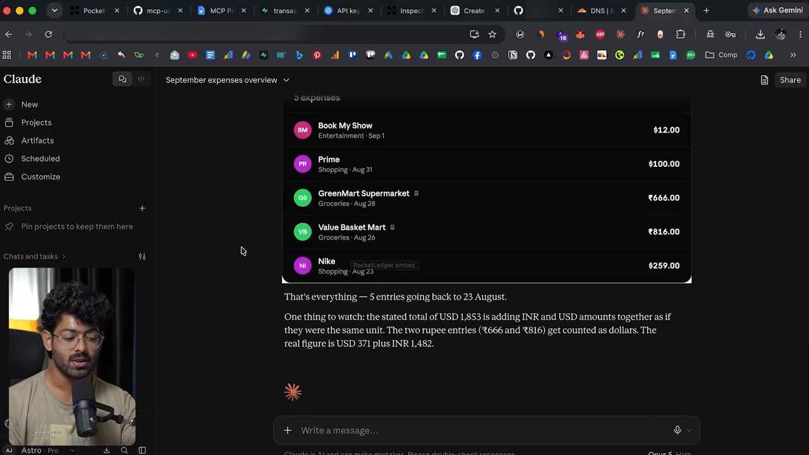Open the browser tab search dropdown
The height and width of the screenshot is (455, 809).
point(54,11)
